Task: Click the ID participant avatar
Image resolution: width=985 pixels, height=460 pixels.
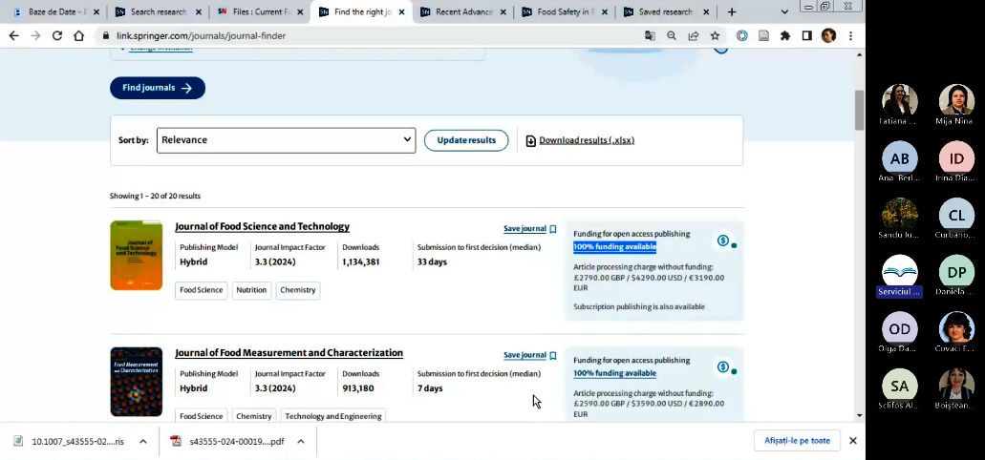Action: pyautogui.click(x=956, y=158)
